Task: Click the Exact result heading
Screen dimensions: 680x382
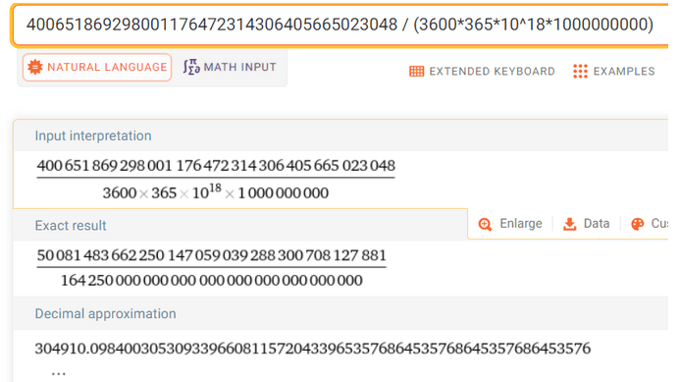Action: [x=71, y=226]
